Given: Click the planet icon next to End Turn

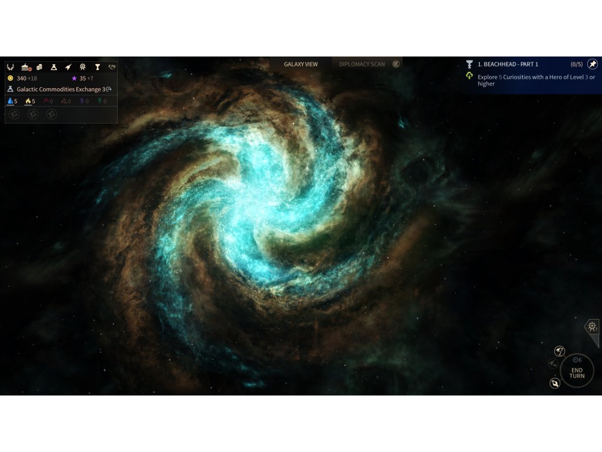Looking at the screenshot, I should 555,383.
